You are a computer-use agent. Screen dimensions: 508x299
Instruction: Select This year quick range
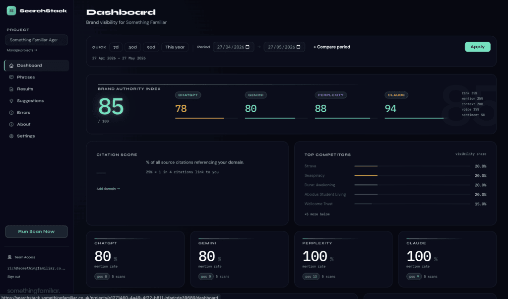[175, 47]
